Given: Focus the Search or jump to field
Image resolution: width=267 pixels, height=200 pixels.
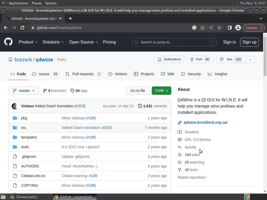Looking at the screenshot, I should pyautogui.click(x=174, y=42).
